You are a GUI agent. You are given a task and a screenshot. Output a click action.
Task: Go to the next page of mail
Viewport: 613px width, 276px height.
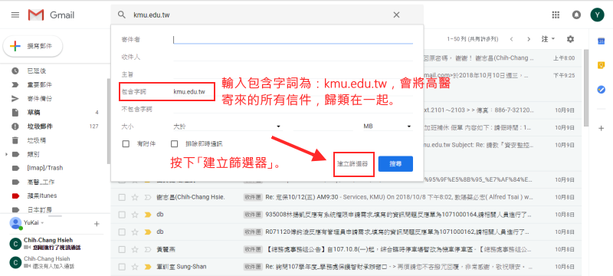(529, 39)
